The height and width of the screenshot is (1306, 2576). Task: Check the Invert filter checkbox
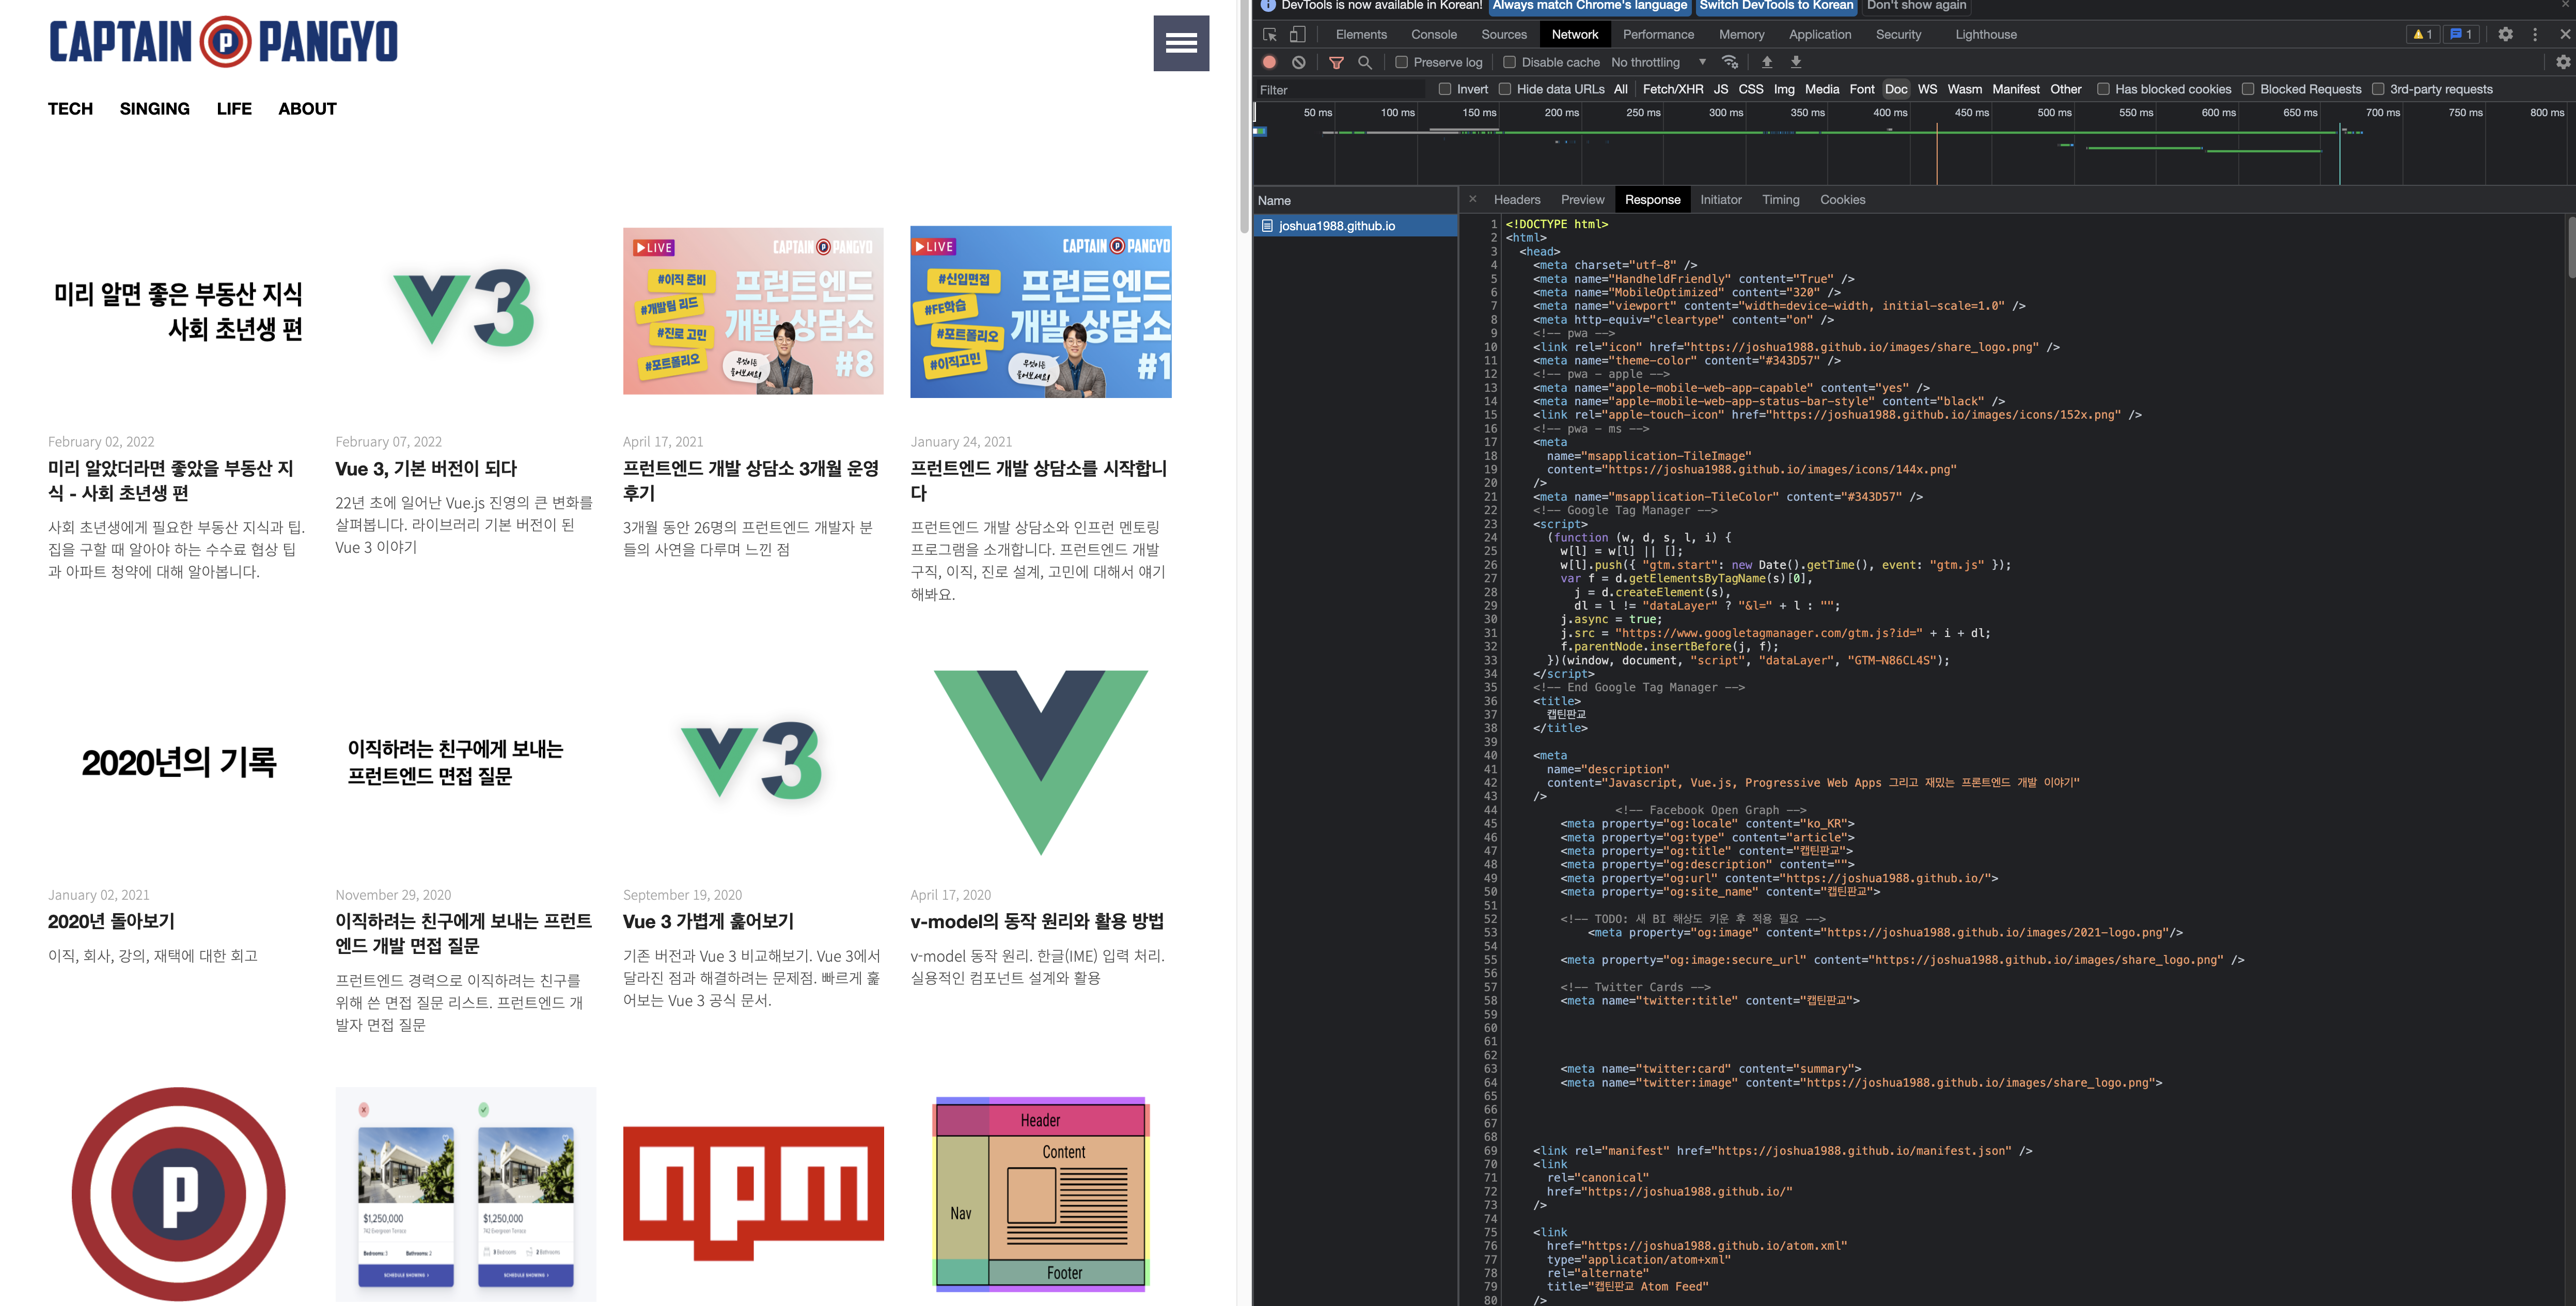click(x=1445, y=89)
